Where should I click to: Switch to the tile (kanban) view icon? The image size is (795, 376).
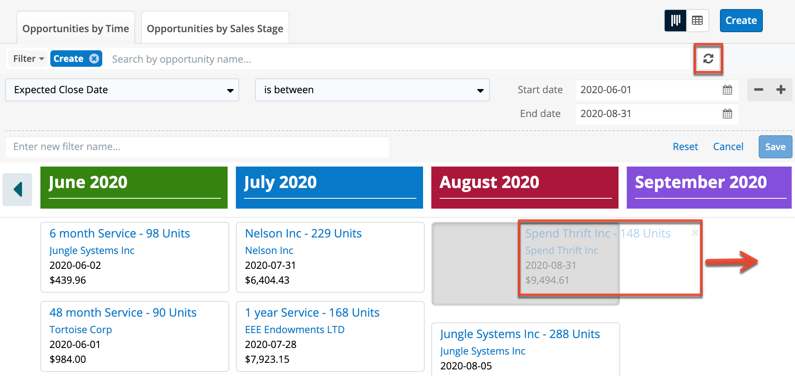(x=675, y=21)
